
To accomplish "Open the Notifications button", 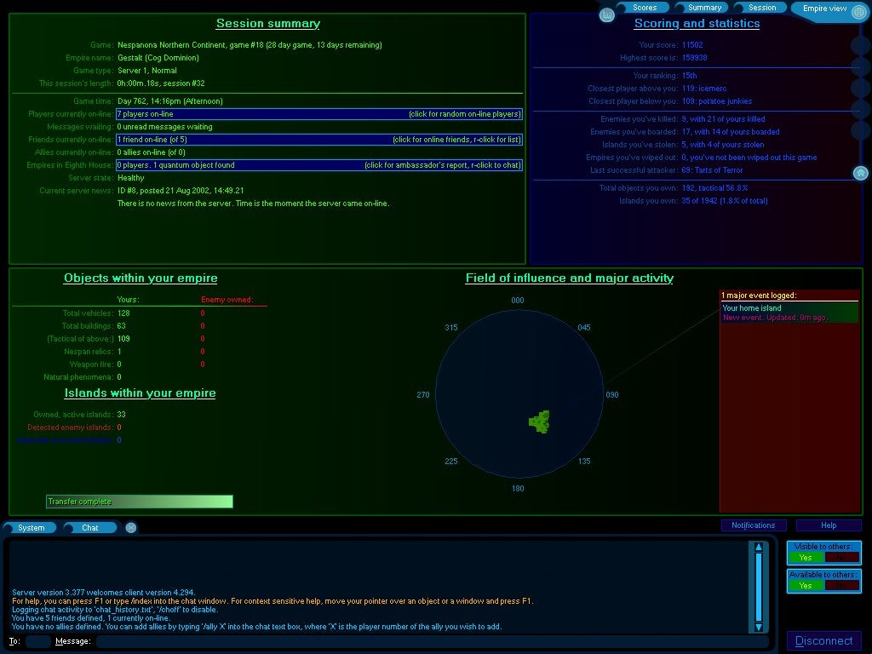I will [x=754, y=525].
